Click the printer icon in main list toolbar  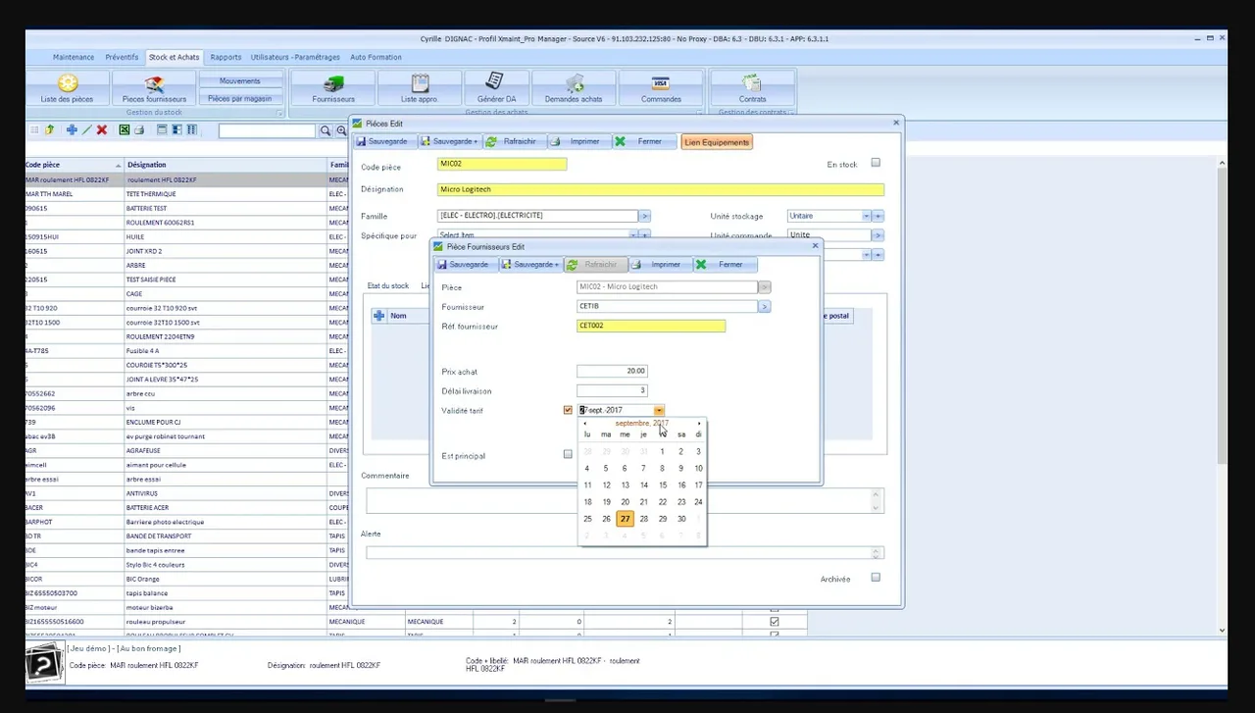click(139, 129)
